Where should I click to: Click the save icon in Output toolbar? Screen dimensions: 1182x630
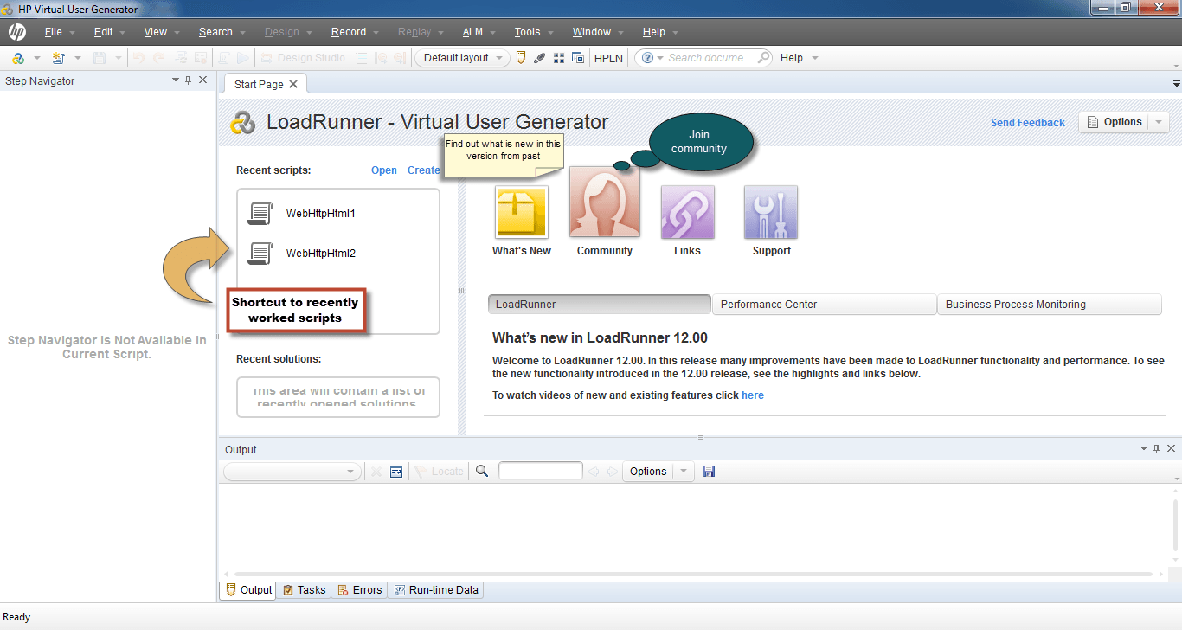[x=709, y=472]
